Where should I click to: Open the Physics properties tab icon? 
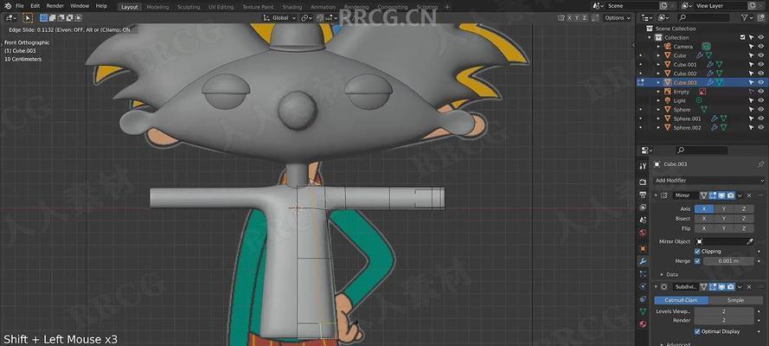[x=643, y=286]
